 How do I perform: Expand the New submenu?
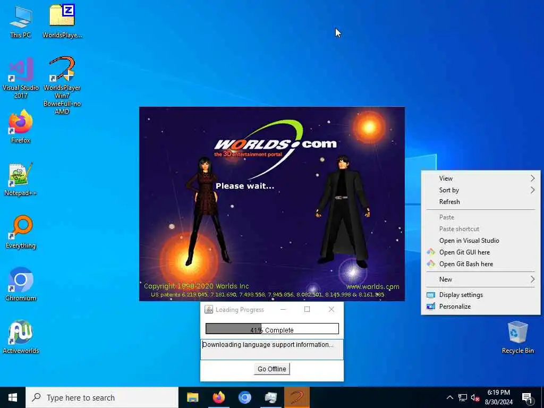click(481, 279)
